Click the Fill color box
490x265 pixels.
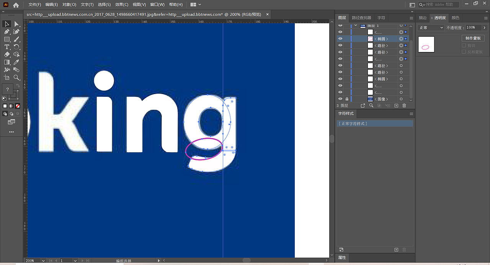click(x=8, y=89)
